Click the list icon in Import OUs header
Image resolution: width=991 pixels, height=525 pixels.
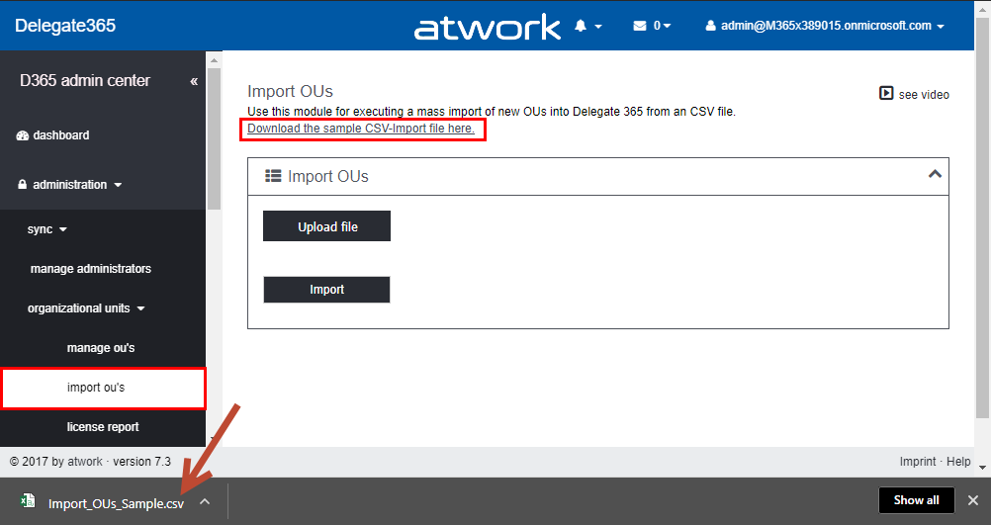[x=273, y=176]
